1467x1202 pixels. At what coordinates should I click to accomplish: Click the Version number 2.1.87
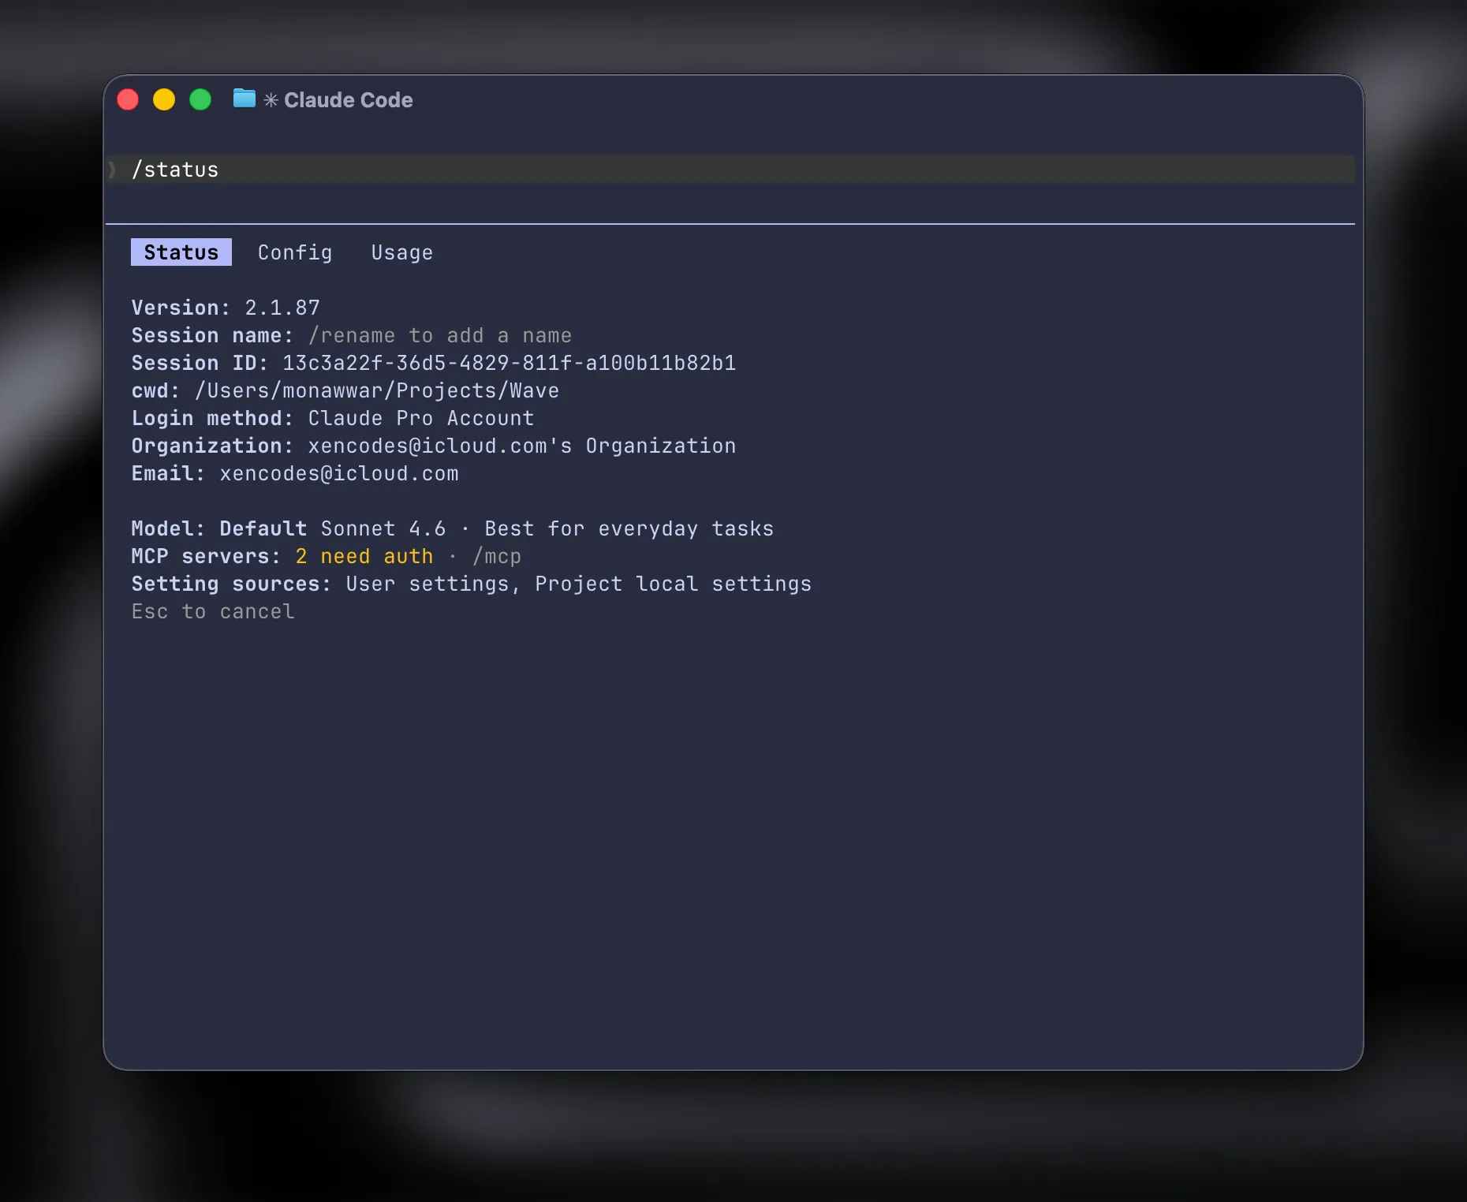(x=282, y=308)
